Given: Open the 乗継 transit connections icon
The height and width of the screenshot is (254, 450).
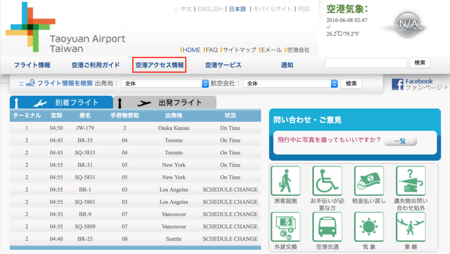Looking at the screenshot, I should [410, 227].
